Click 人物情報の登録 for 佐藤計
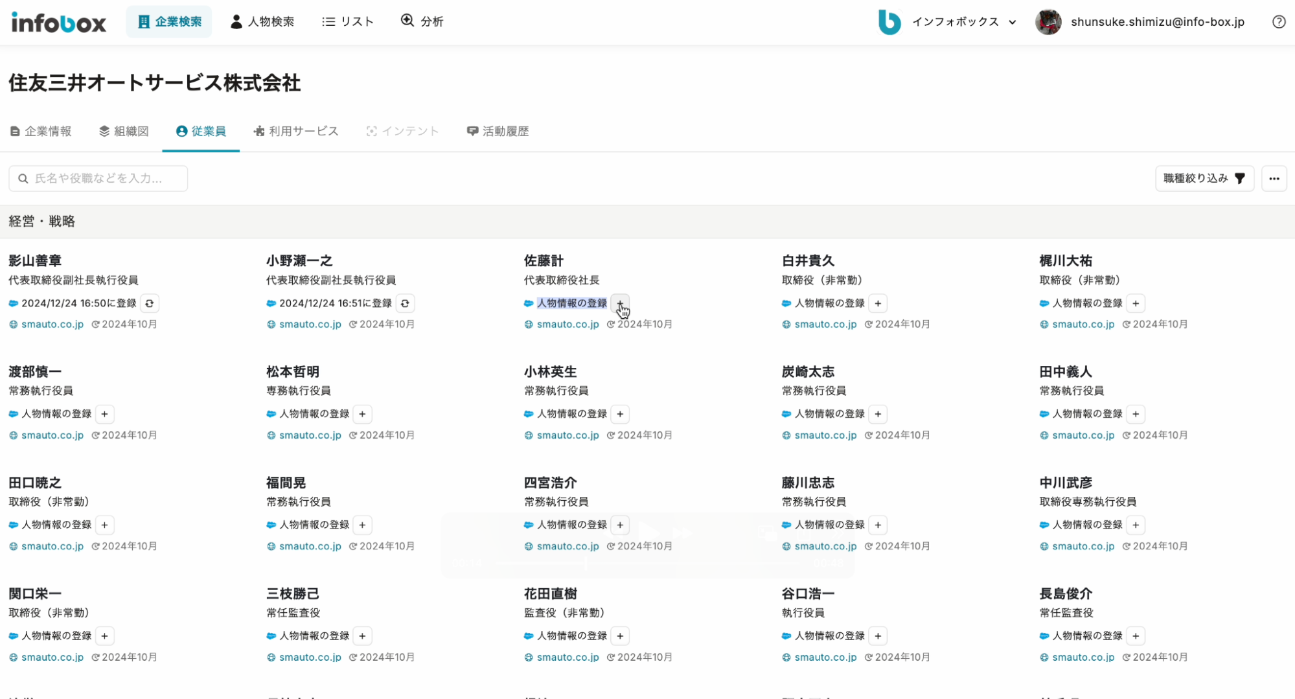The image size is (1295, 699). [572, 303]
